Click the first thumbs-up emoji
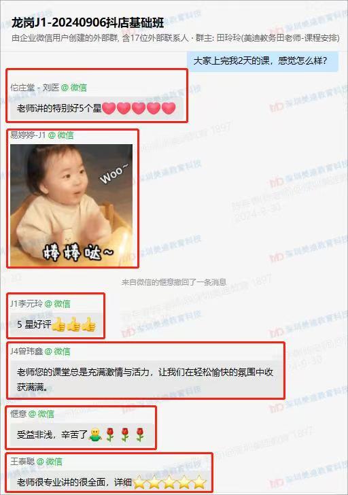This screenshot has width=348, height=495. coord(58,324)
